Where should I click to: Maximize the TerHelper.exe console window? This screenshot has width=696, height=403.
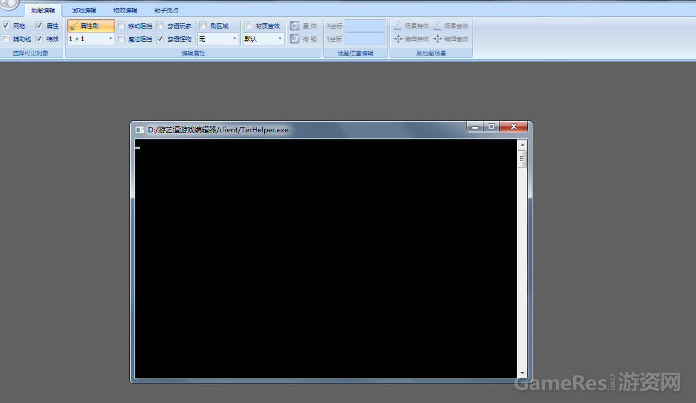coord(491,127)
